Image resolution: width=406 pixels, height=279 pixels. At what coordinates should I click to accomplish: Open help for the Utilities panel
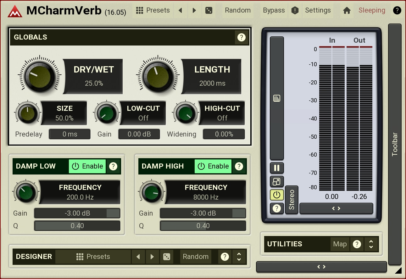[x=357, y=244]
